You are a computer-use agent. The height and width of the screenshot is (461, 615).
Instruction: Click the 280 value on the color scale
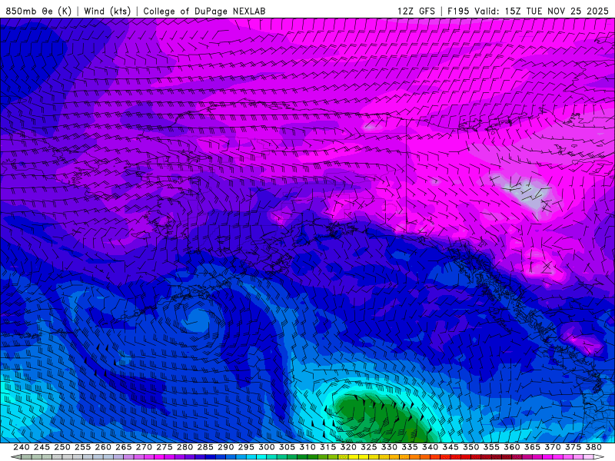click(x=184, y=447)
